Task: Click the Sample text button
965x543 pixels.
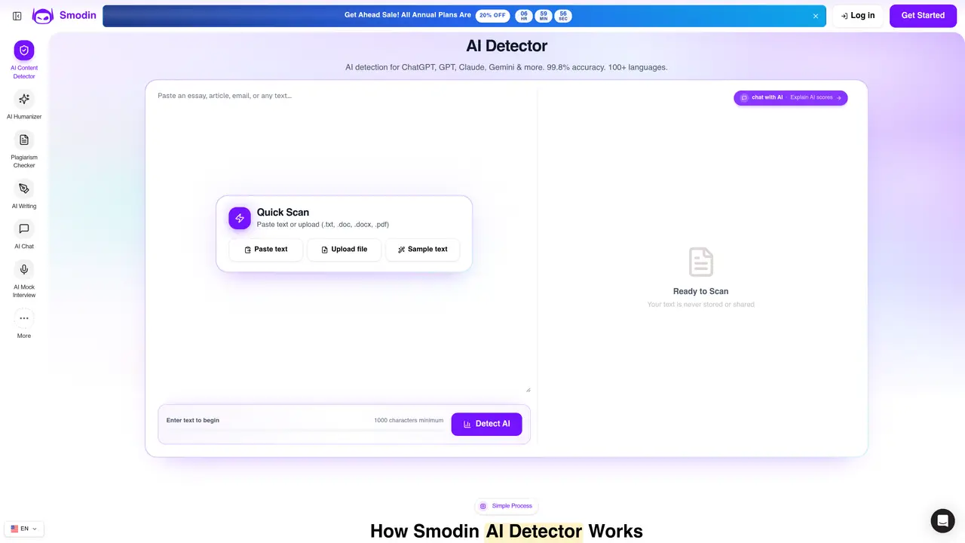Action: point(422,250)
